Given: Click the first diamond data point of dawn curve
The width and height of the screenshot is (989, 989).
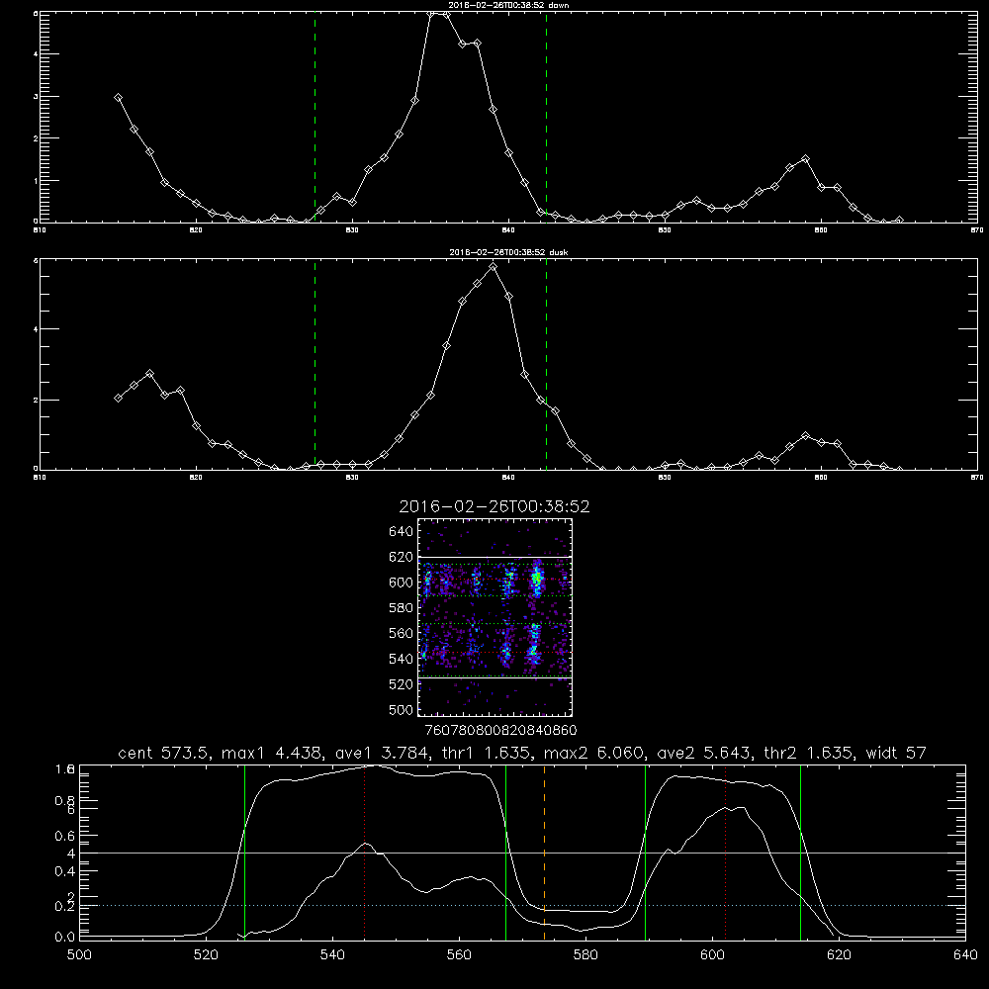Looking at the screenshot, I should point(118,98).
